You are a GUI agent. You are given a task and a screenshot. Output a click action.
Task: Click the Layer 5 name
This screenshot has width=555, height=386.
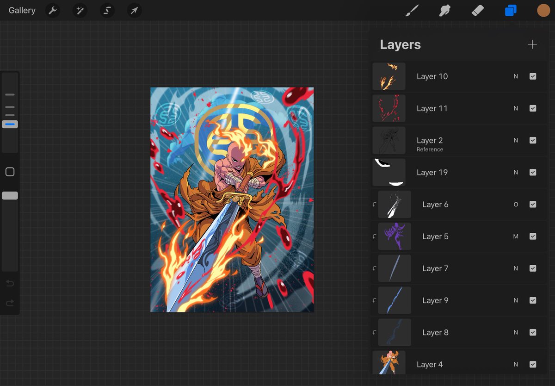pyautogui.click(x=435, y=236)
